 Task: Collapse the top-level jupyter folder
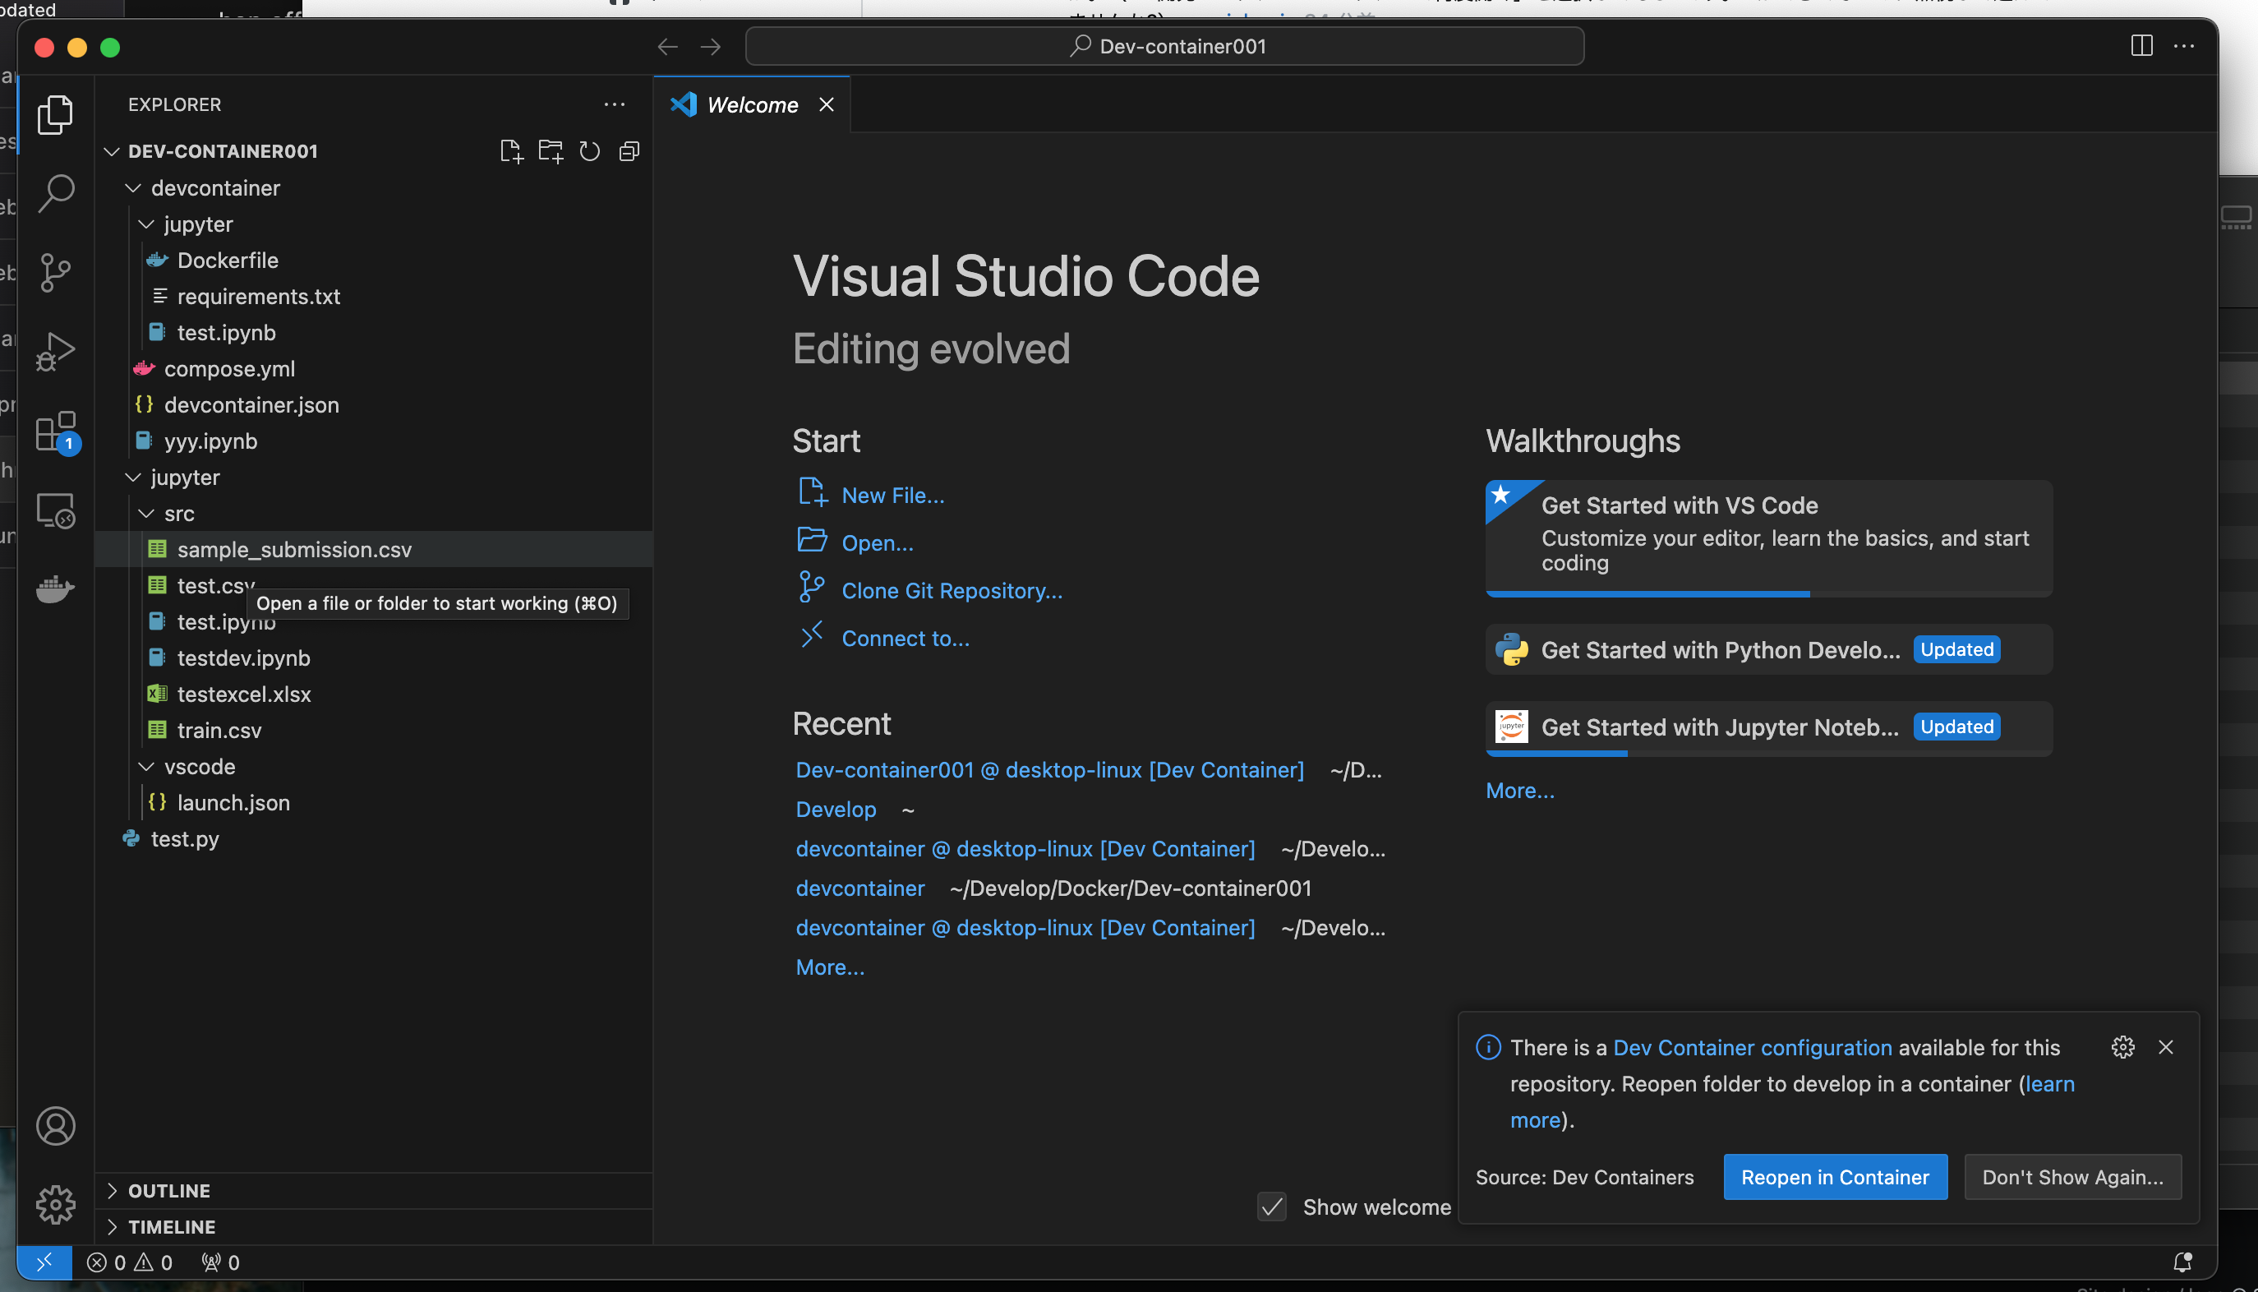(x=133, y=478)
